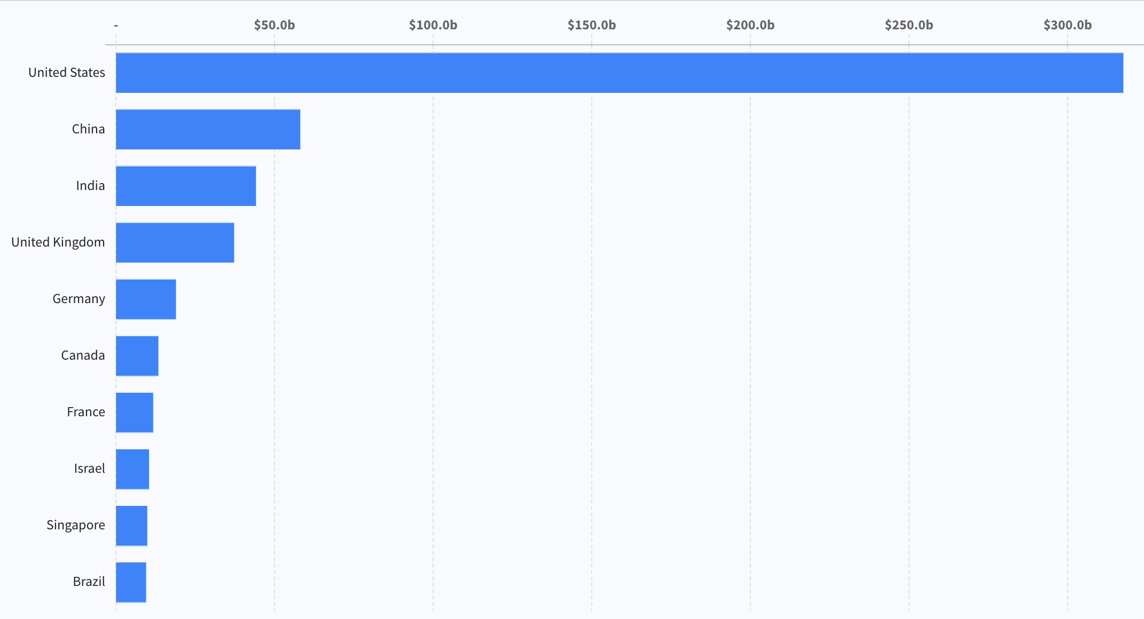Click the France bar

pos(135,412)
